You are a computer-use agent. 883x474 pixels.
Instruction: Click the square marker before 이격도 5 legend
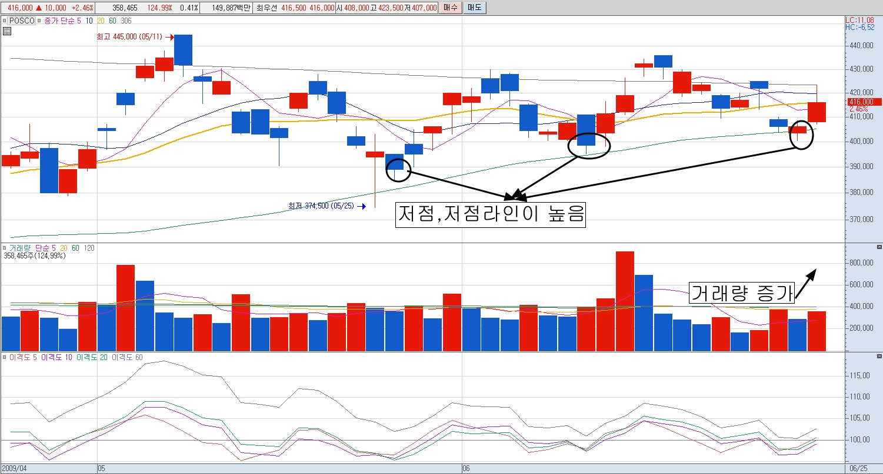(4, 357)
